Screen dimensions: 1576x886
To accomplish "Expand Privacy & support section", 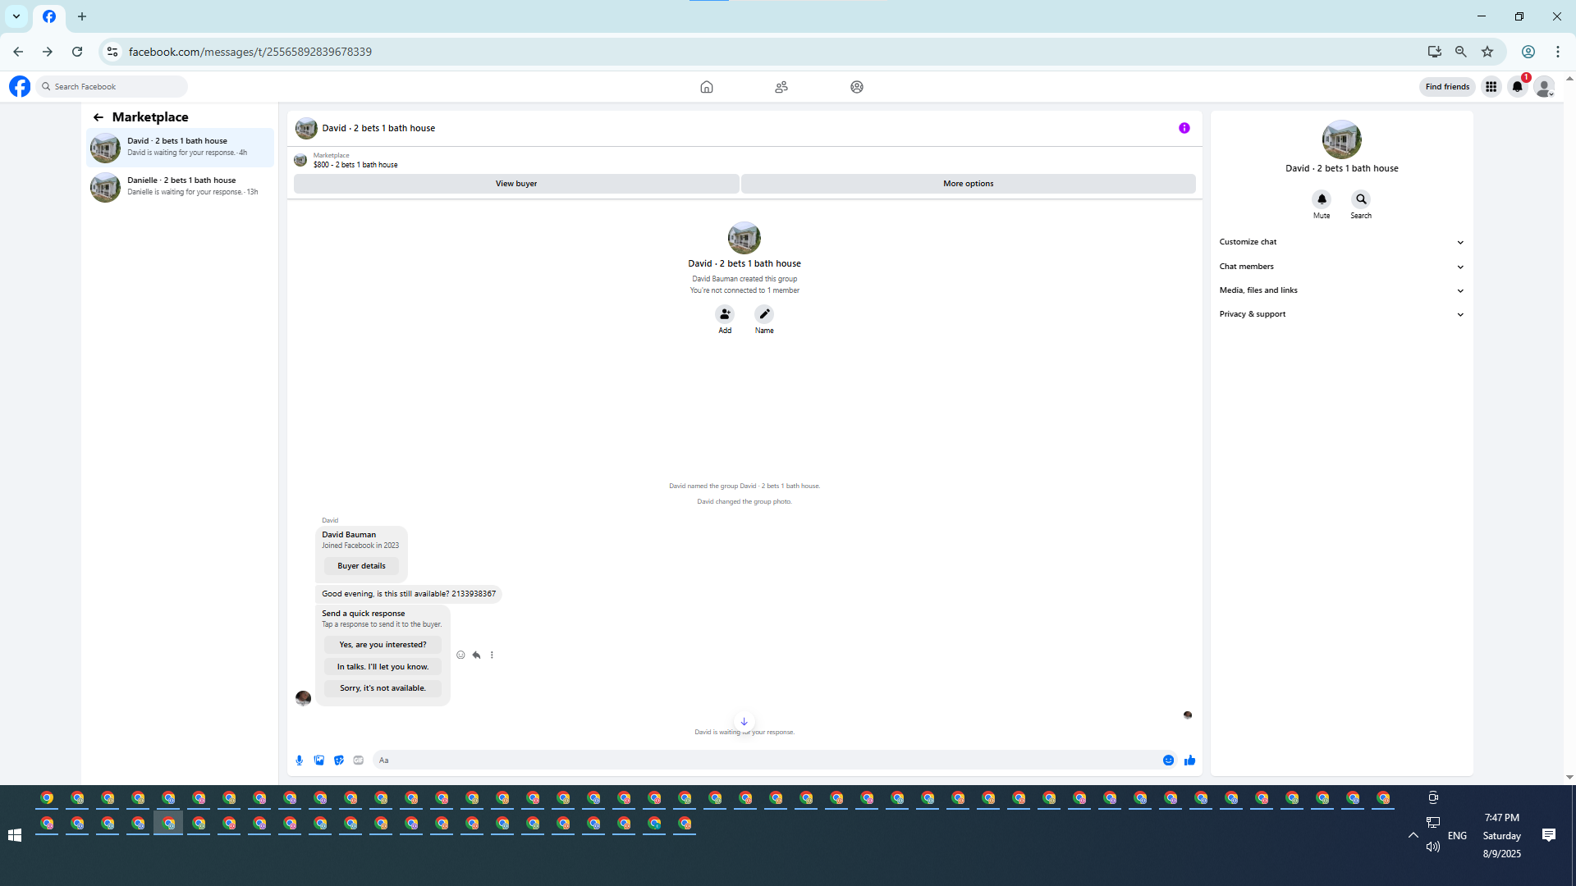I will point(1341,314).
